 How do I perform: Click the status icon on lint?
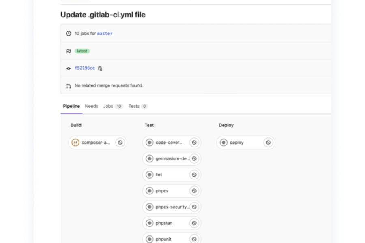pos(149,175)
